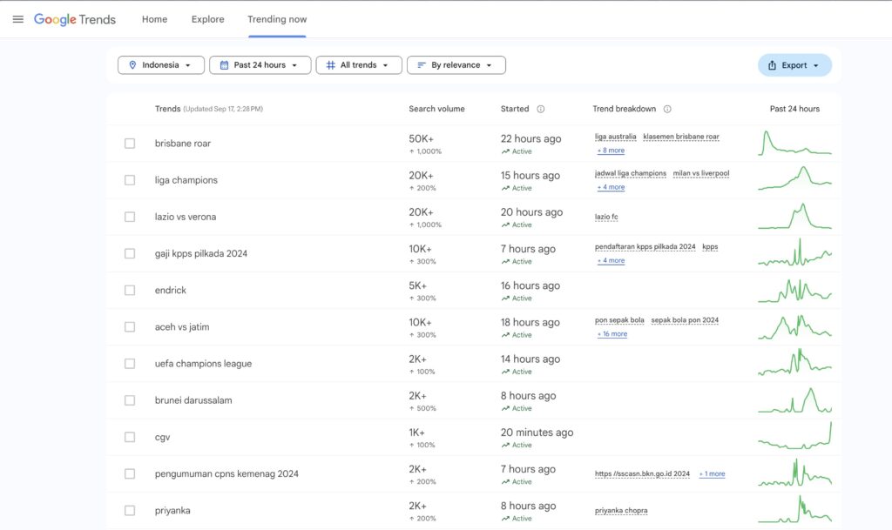Open the brisbane roar trend sparkline chart

tap(794, 143)
